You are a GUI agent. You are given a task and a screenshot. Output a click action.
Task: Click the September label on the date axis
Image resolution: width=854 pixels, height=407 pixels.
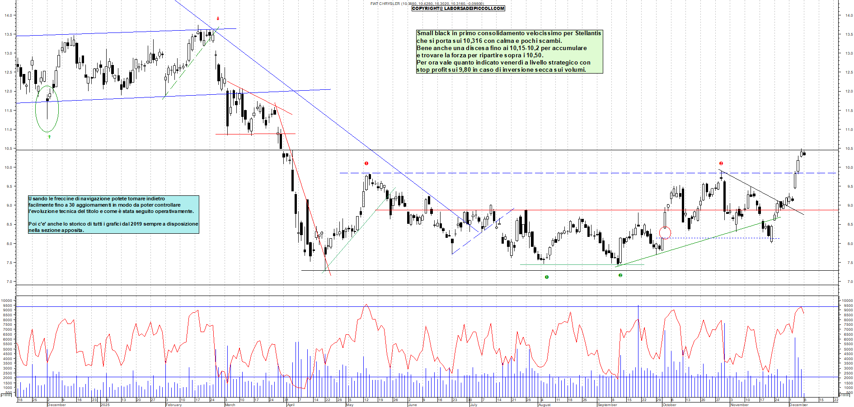coord(607,405)
